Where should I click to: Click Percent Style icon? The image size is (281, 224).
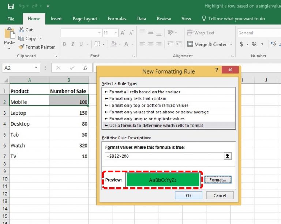(x=254, y=44)
